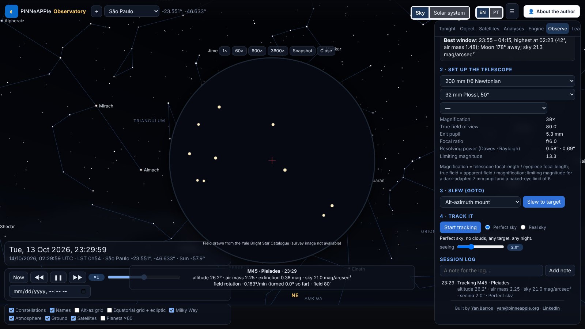Adjust the time speed slider
The image size is (585, 329).
coord(144,277)
